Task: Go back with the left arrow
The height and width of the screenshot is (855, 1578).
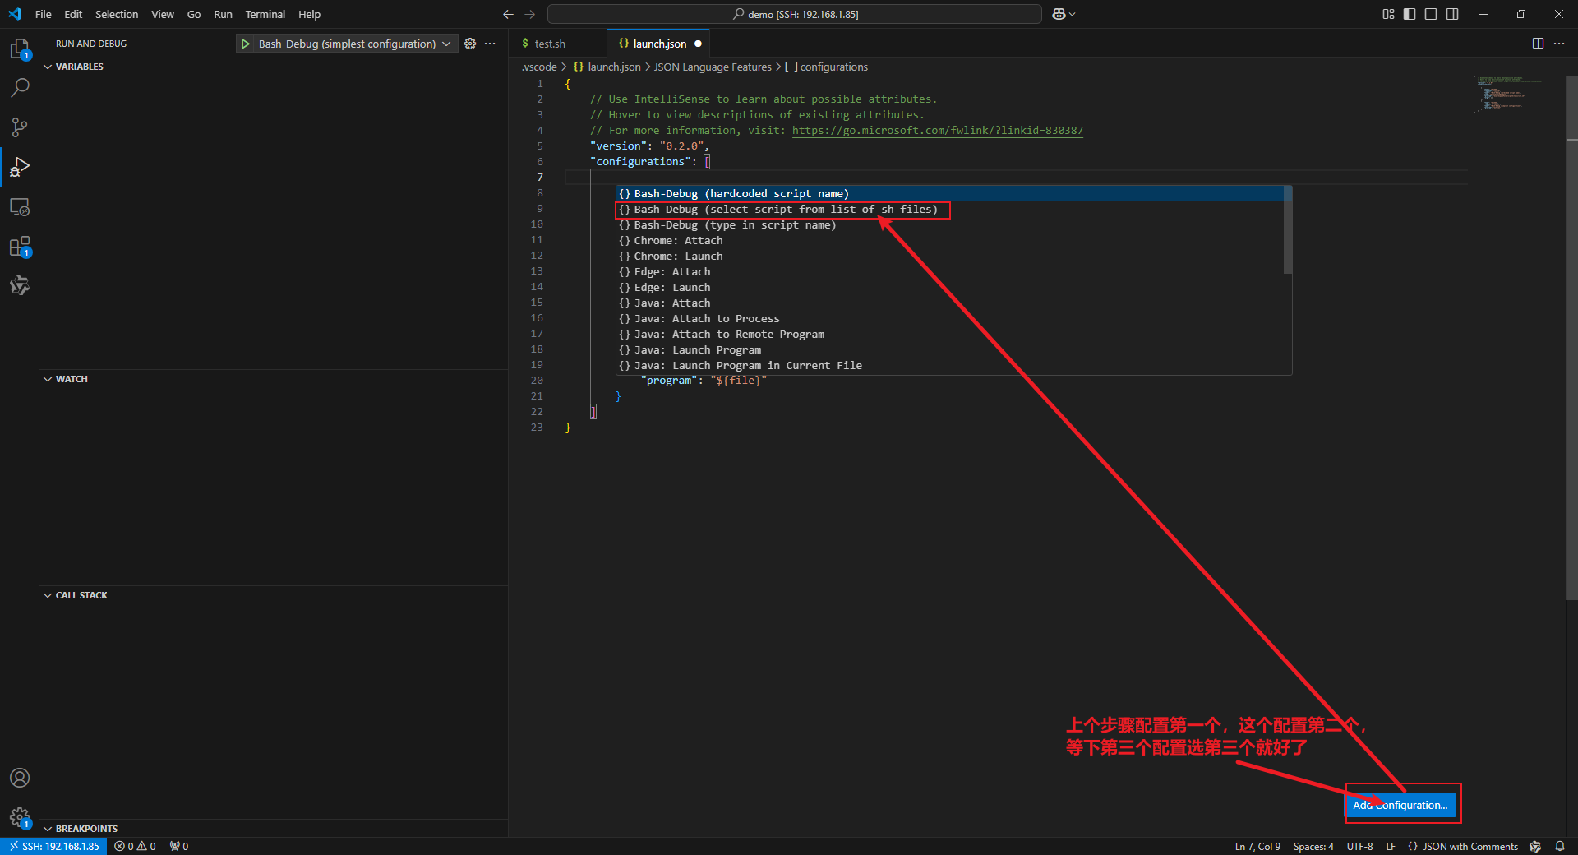Action: click(x=508, y=14)
